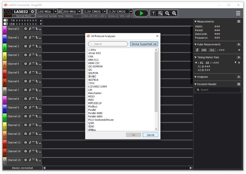Set falling edge trigger on Channel 2
Screen dimensions: 246x174
[x=37, y=46]
